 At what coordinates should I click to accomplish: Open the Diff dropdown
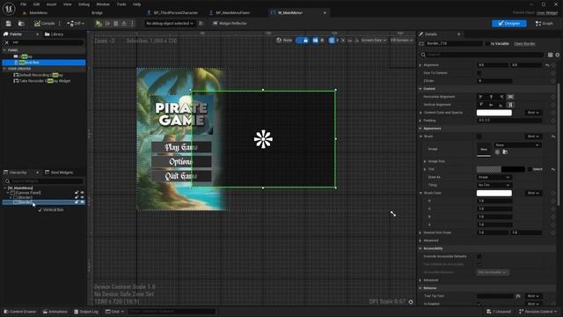[76, 24]
